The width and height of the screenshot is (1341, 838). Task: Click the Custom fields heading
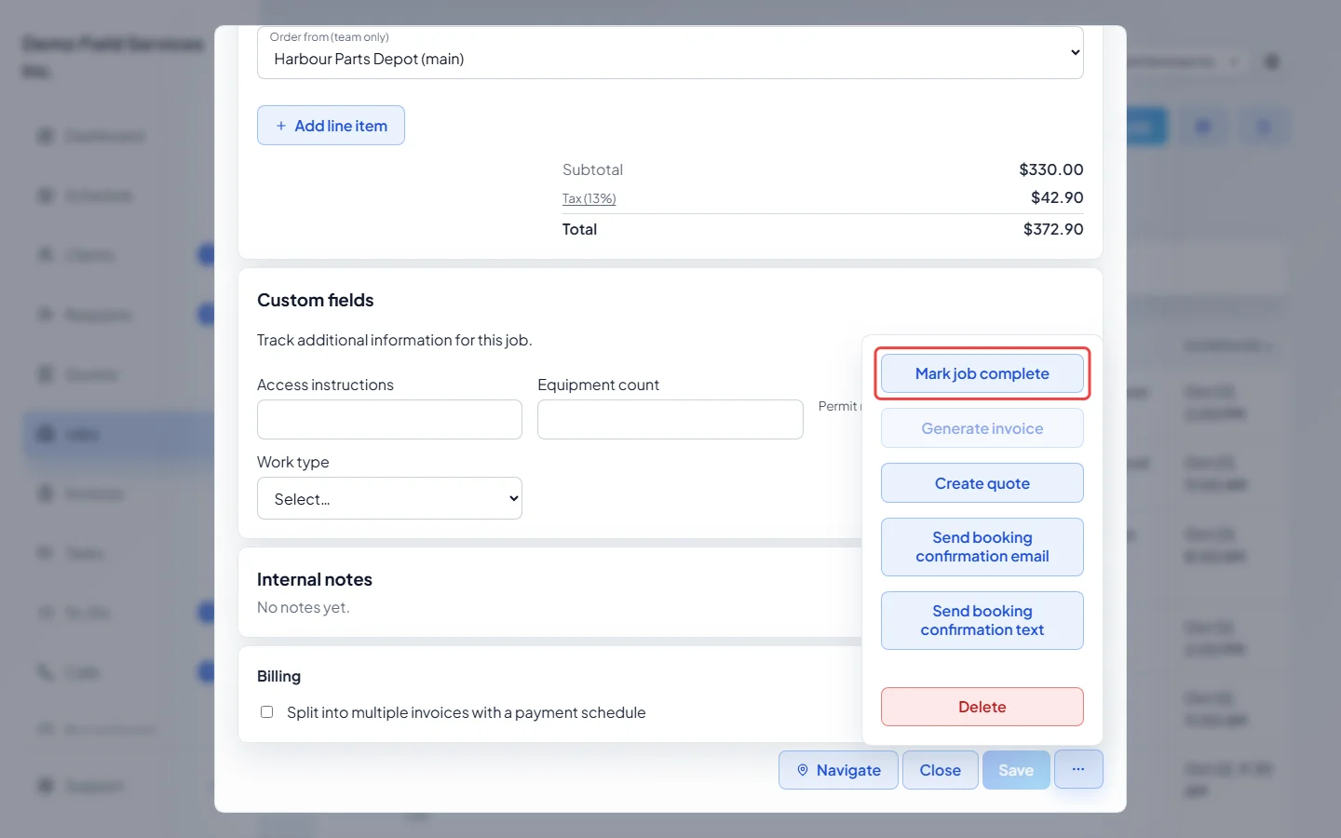click(316, 300)
